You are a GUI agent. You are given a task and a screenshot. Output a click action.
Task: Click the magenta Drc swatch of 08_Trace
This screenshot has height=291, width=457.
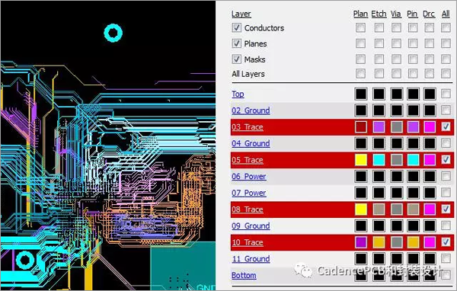pyautogui.click(x=430, y=209)
